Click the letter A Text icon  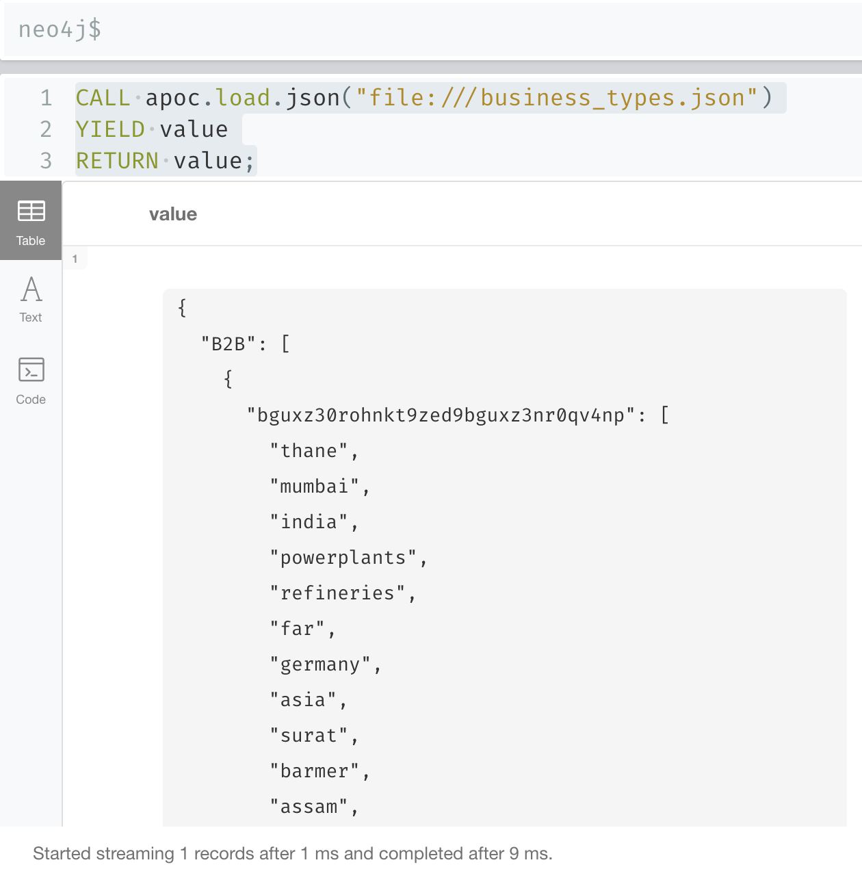31,289
